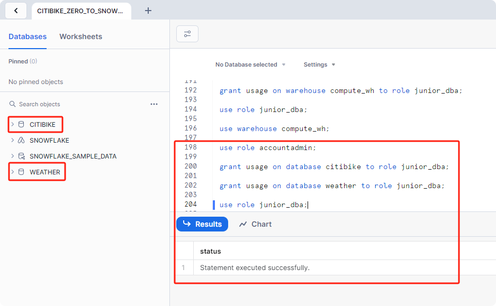Switch to the Chart view
Screen dimensions: 496x306
(x=255, y=224)
